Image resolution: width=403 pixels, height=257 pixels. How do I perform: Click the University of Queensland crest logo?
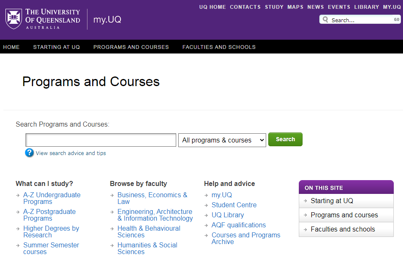point(14,19)
